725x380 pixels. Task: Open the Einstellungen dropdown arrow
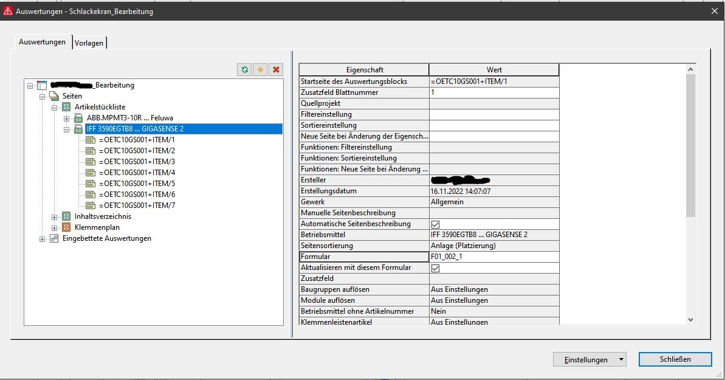(620, 359)
